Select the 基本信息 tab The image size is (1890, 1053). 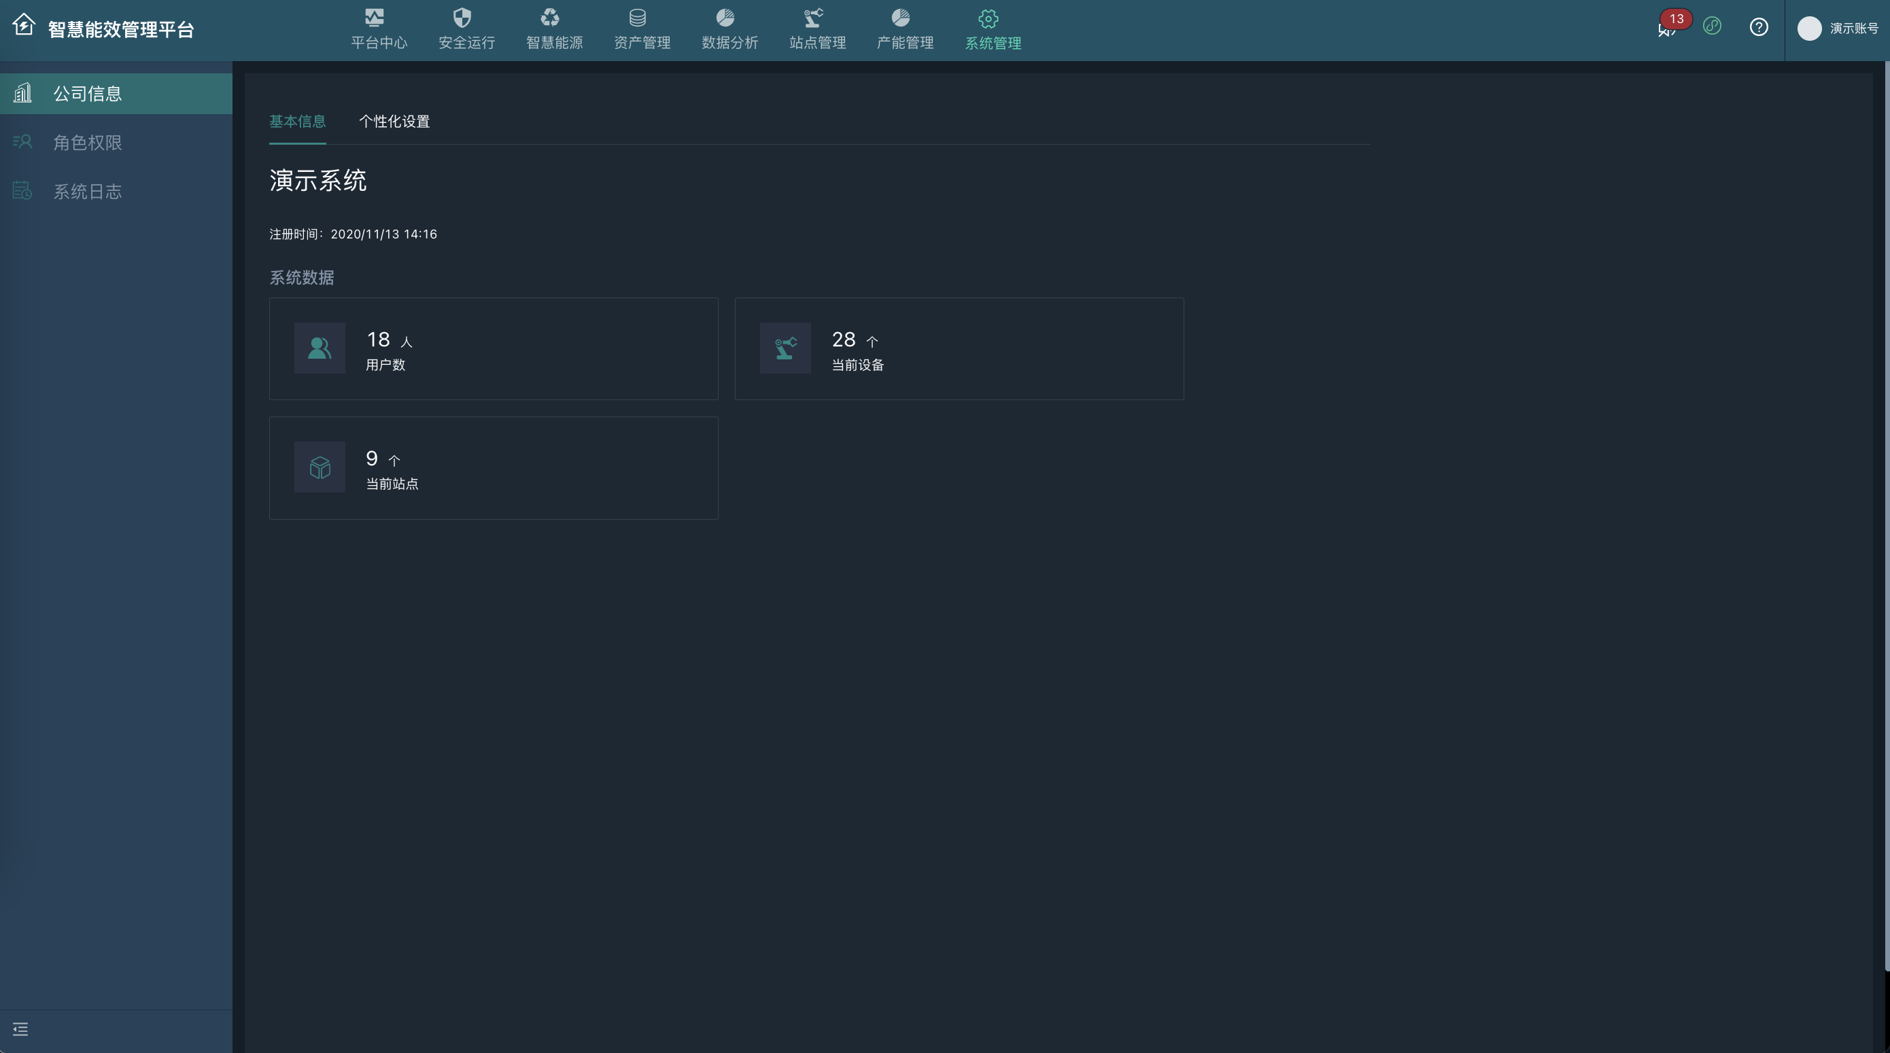(297, 122)
